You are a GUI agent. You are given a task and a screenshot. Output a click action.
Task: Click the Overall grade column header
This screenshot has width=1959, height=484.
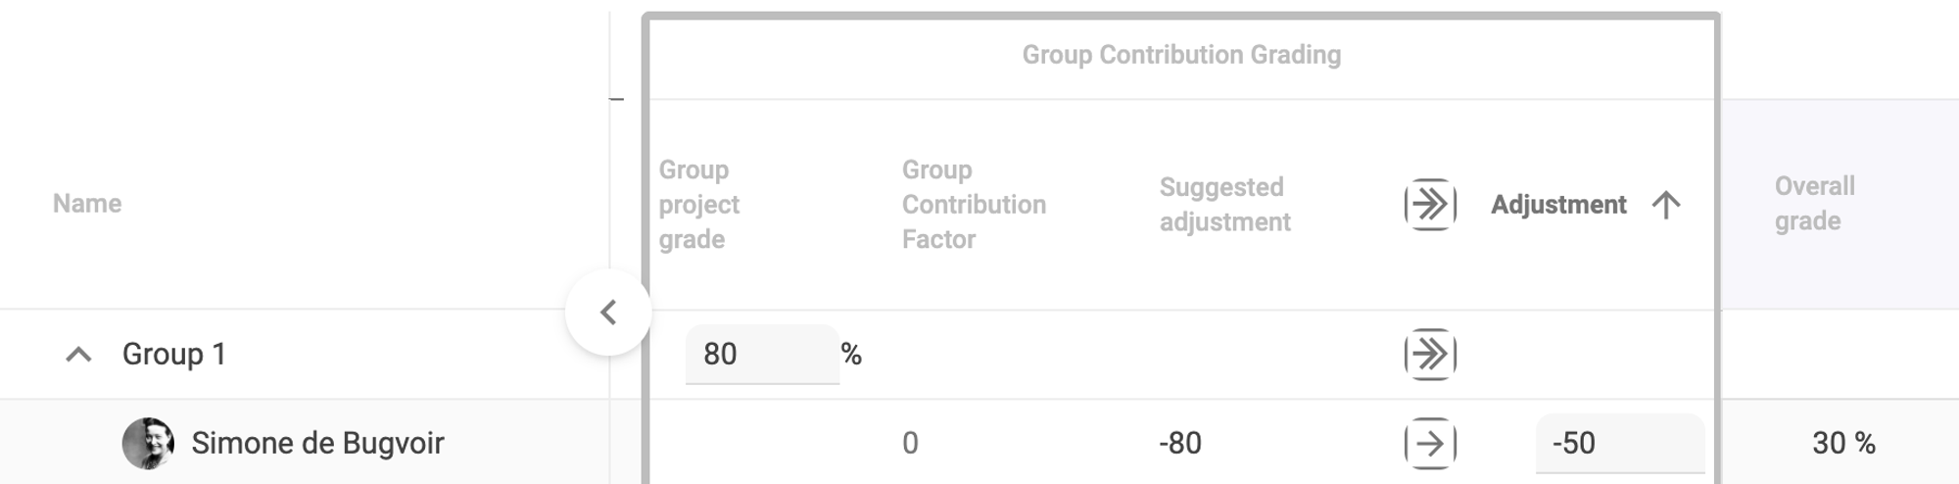point(1814,204)
